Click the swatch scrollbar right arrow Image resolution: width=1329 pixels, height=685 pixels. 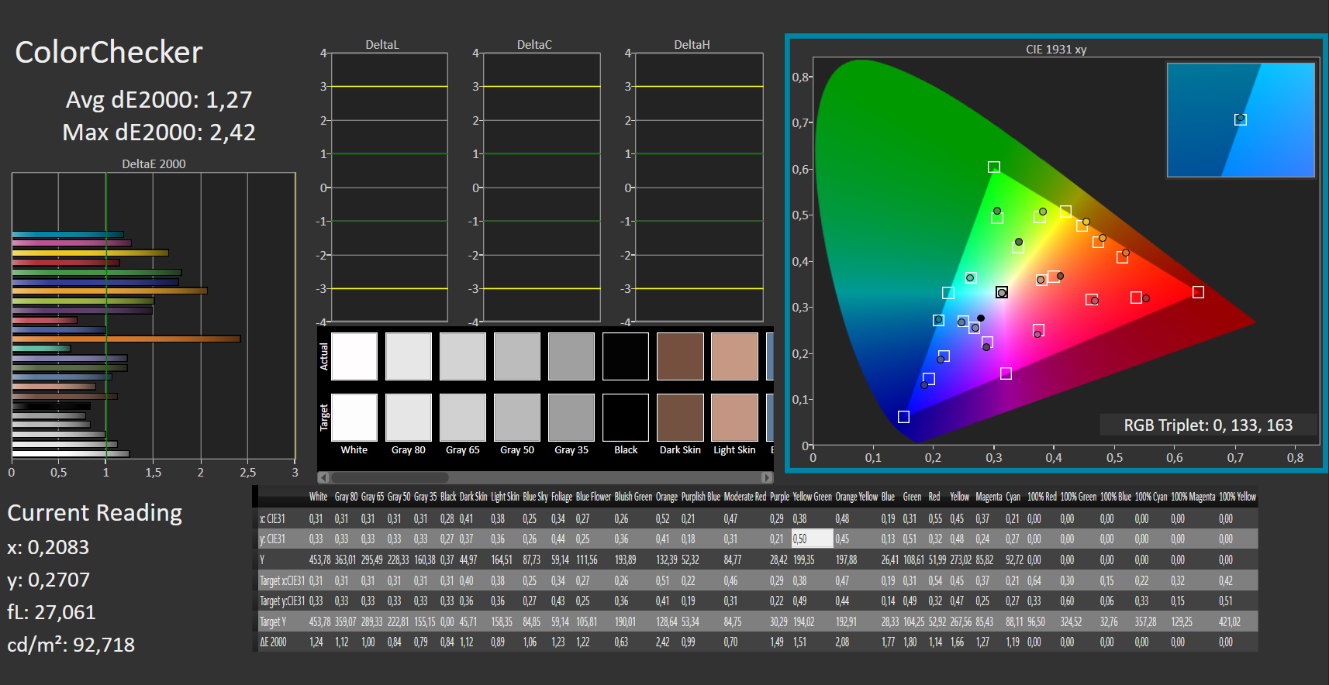(x=766, y=477)
